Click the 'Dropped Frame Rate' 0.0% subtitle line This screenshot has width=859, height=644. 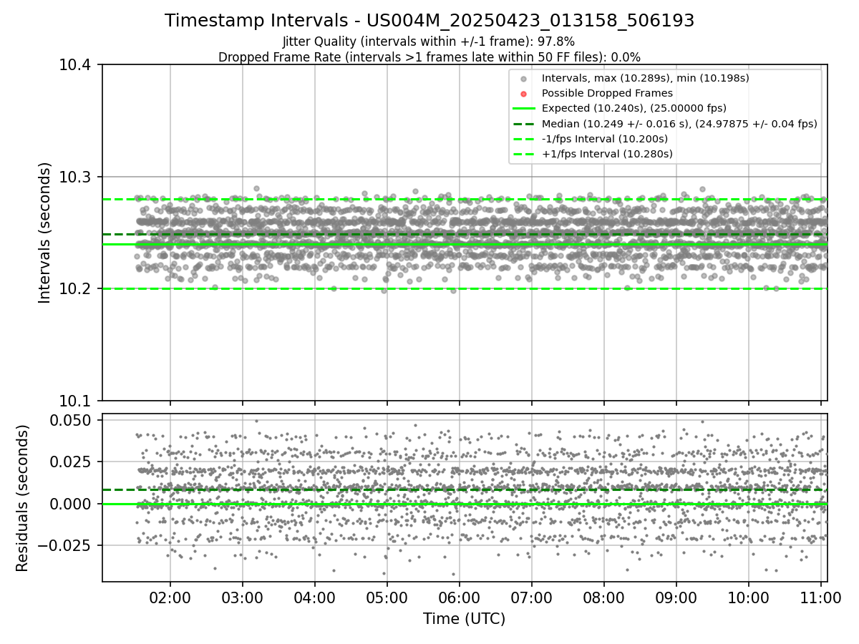coord(429,57)
